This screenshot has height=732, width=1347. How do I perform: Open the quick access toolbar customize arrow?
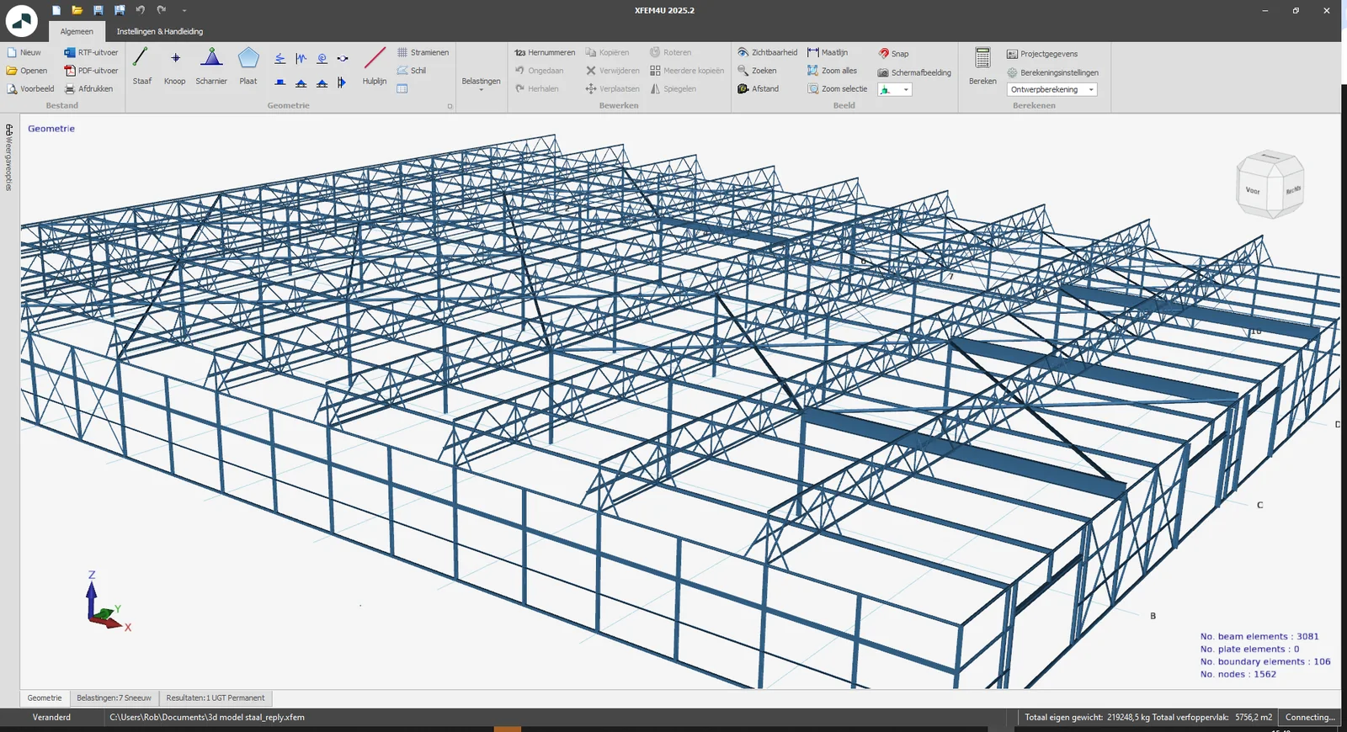184,11
